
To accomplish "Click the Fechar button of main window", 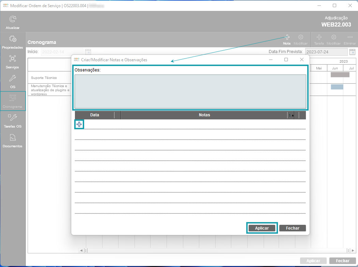I will tap(343, 261).
